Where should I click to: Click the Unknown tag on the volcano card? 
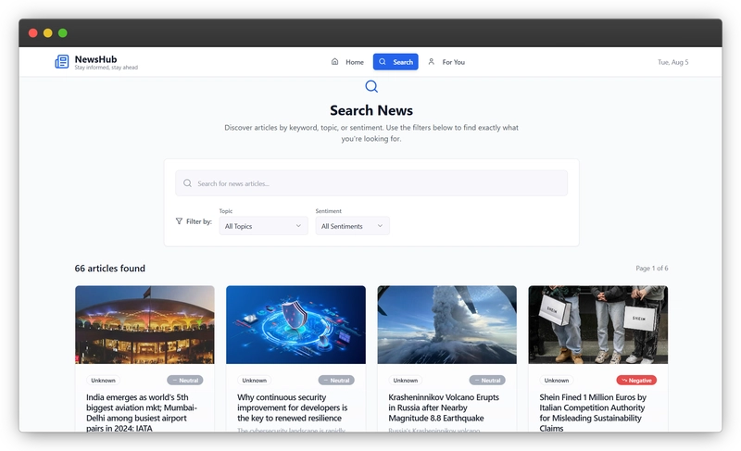point(406,380)
